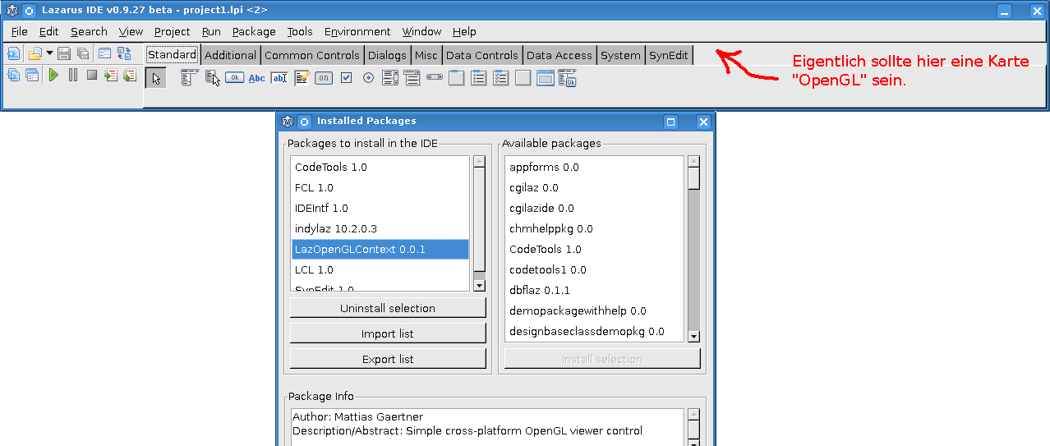Click the Run (green play) button
Viewport: 1050px width, 446px height.
(53, 76)
